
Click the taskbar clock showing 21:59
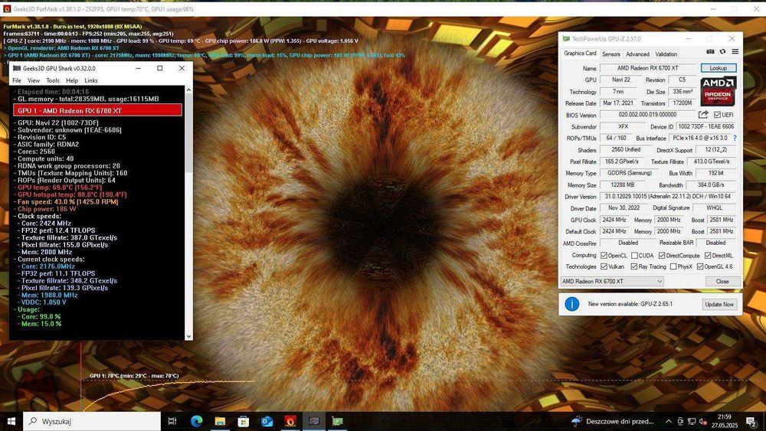pyautogui.click(x=725, y=421)
